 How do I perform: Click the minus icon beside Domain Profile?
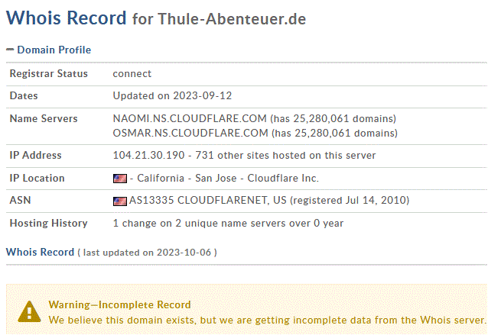(x=10, y=50)
